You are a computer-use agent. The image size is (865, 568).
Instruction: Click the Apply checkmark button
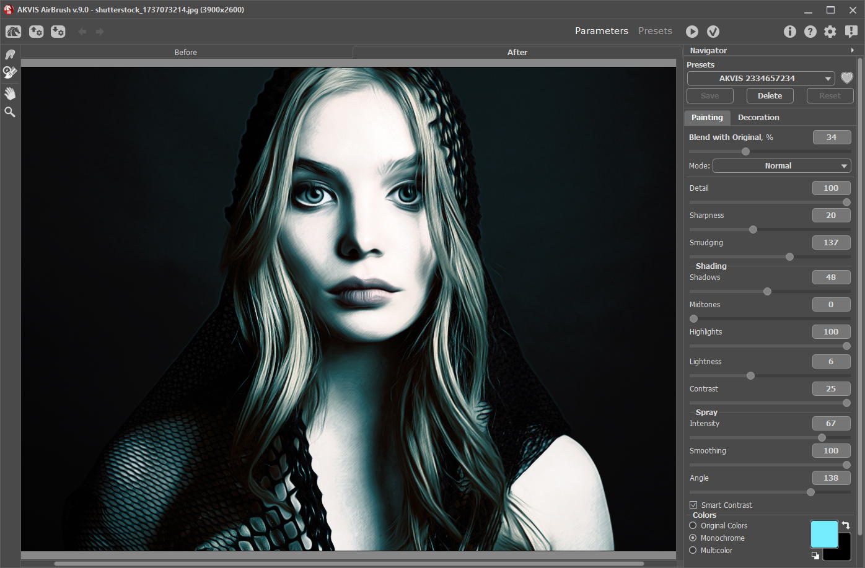[713, 32]
